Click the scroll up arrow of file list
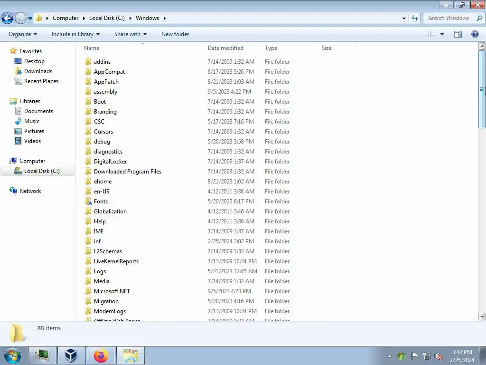This screenshot has width=486, height=365. click(482, 46)
